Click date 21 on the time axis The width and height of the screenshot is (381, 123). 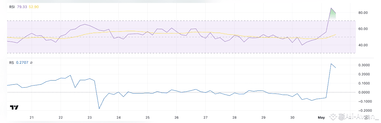pos(32,117)
